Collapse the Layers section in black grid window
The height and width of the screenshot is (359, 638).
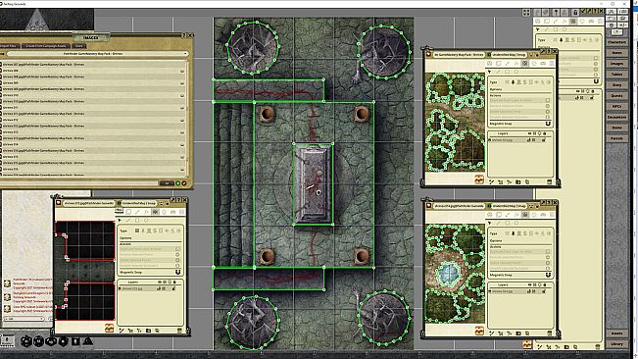(x=133, y=282)
